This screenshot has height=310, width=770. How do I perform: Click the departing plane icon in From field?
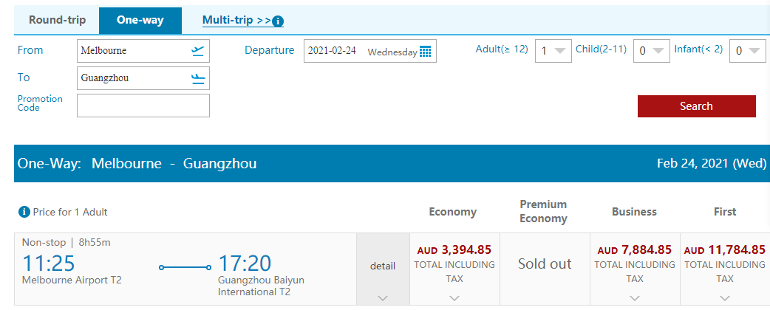[198, 50]
